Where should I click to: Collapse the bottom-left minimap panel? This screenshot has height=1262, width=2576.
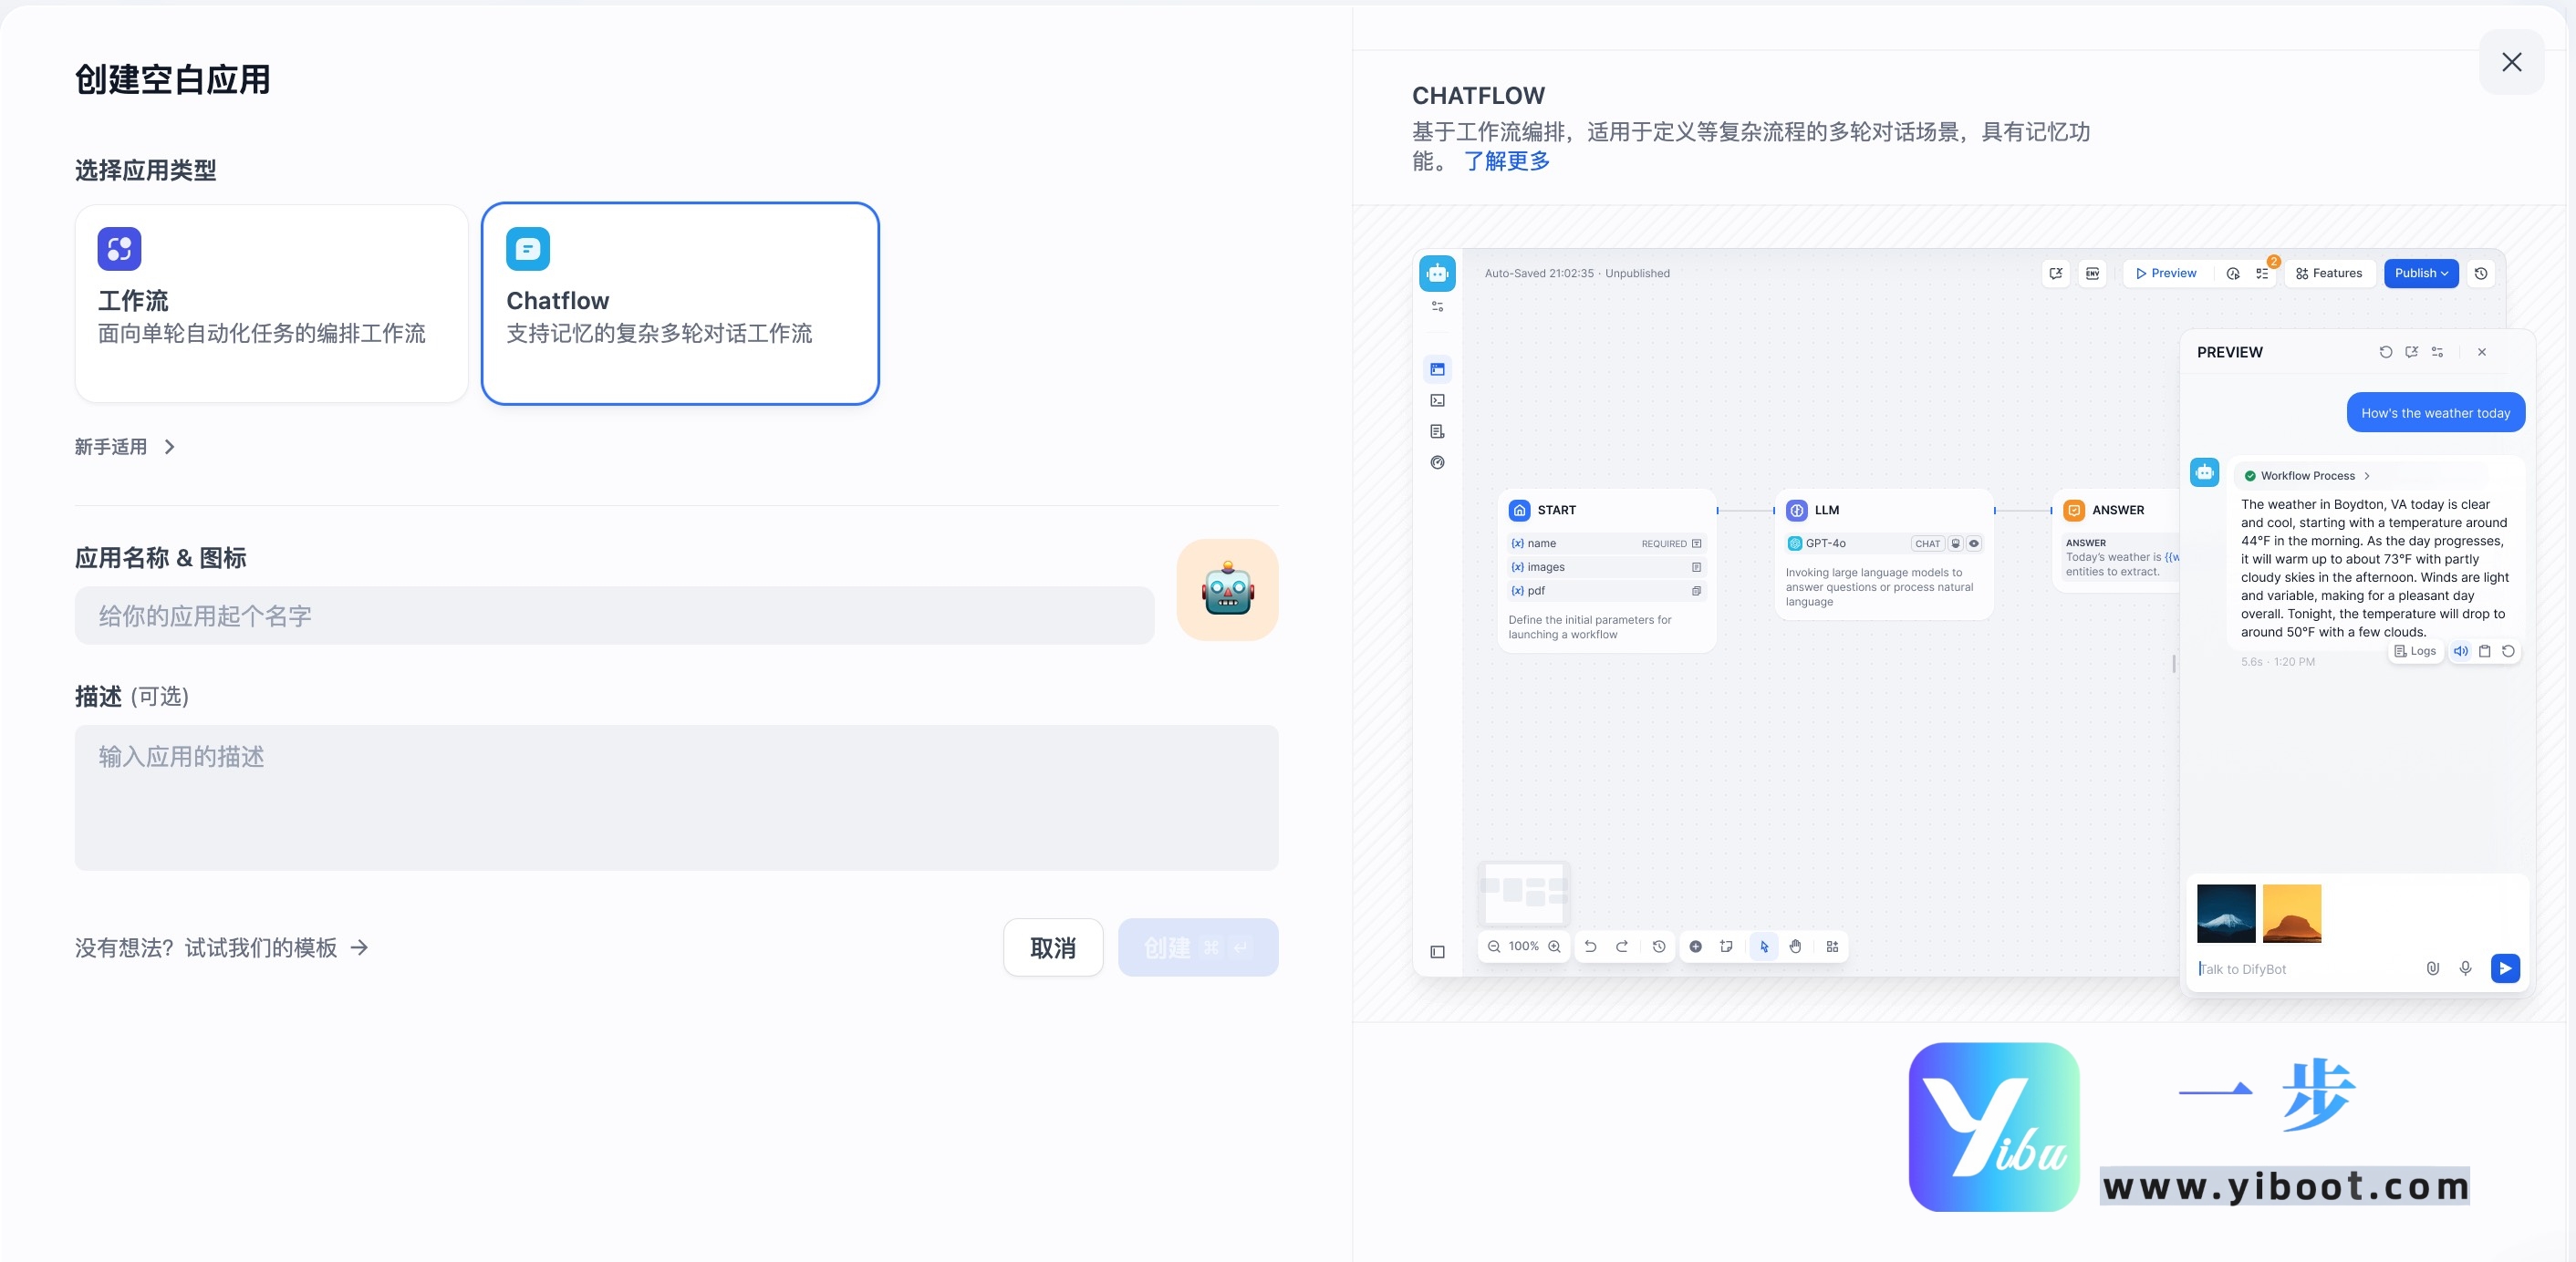(1437, 951)
